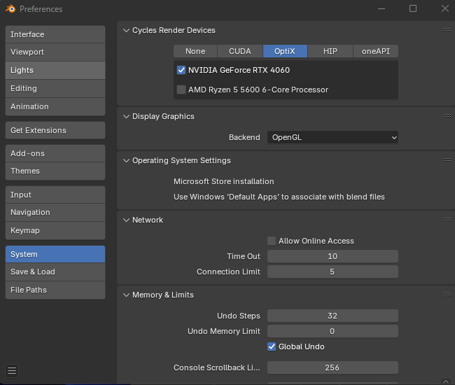Switch compute device to HIP
This screenshot has height=385, width=455.
(x=330, y=51)
